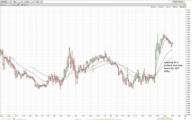Click the chart annotation about pullback

pyautogui.click(x=173, y=67)
